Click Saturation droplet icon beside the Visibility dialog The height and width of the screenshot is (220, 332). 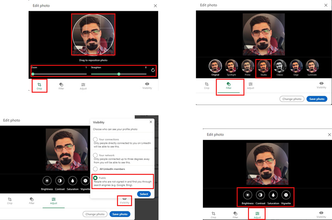[x=73, y=181]
